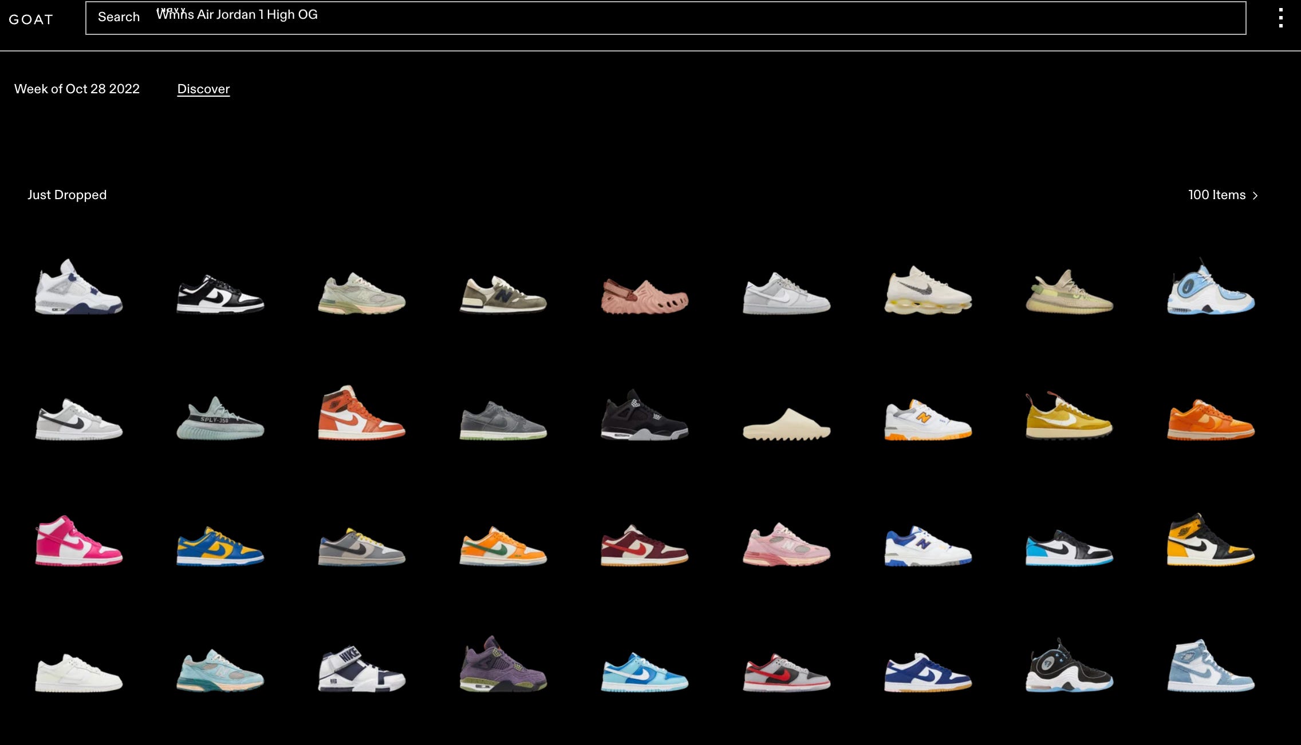The width and height of the screenshot is (1301, 745).
Task: Open the pink Crocs clog
Action: coord(645,296)
